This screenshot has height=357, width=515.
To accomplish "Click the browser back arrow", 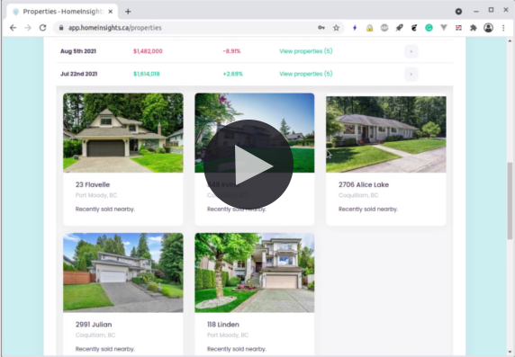I will point(13,28).
